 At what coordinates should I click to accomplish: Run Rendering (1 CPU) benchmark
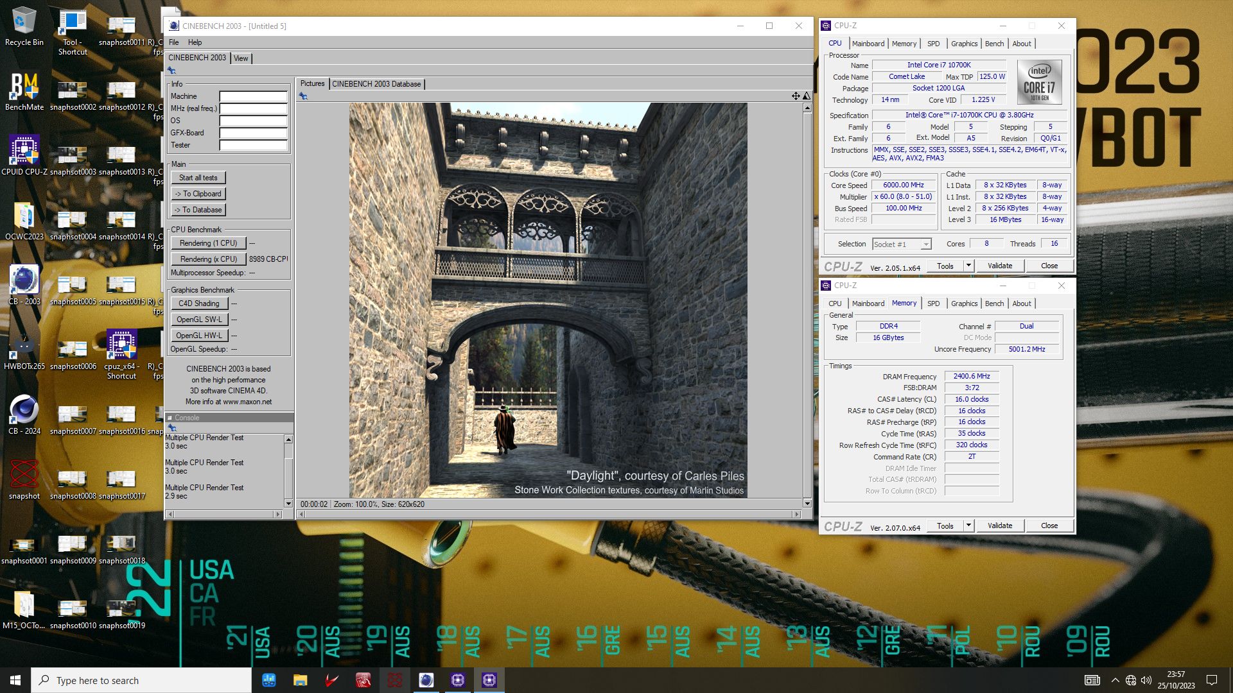point(208,243)
